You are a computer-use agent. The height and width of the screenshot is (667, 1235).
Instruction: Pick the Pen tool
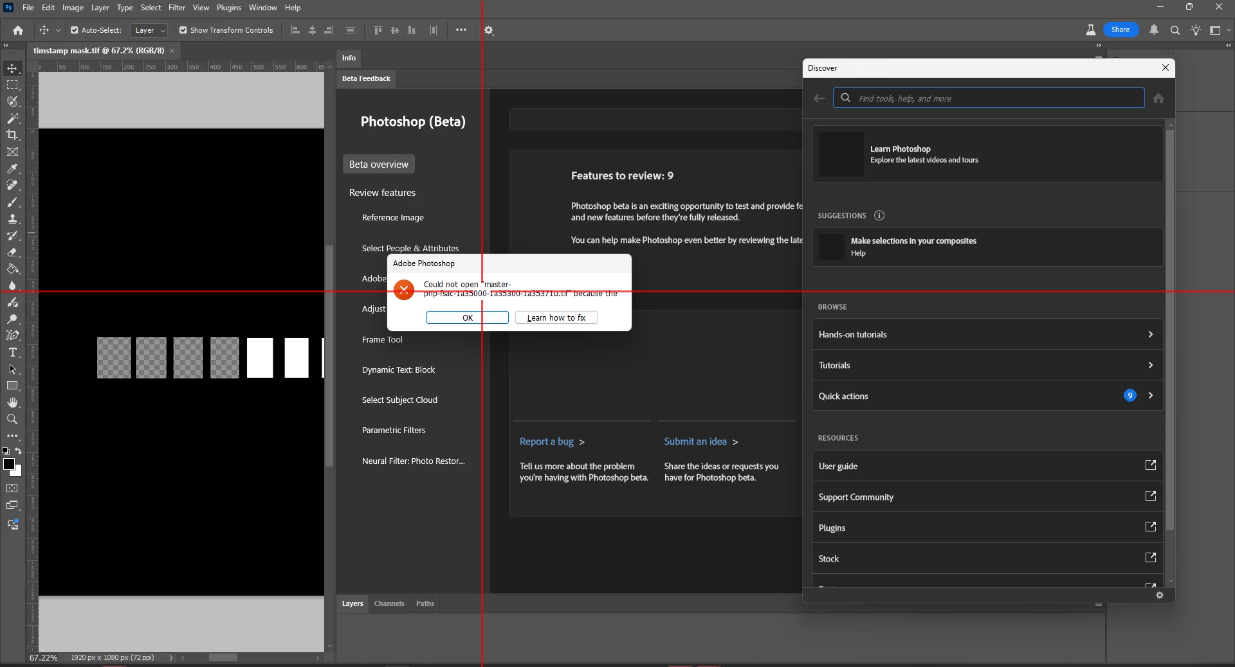[12, 335]
